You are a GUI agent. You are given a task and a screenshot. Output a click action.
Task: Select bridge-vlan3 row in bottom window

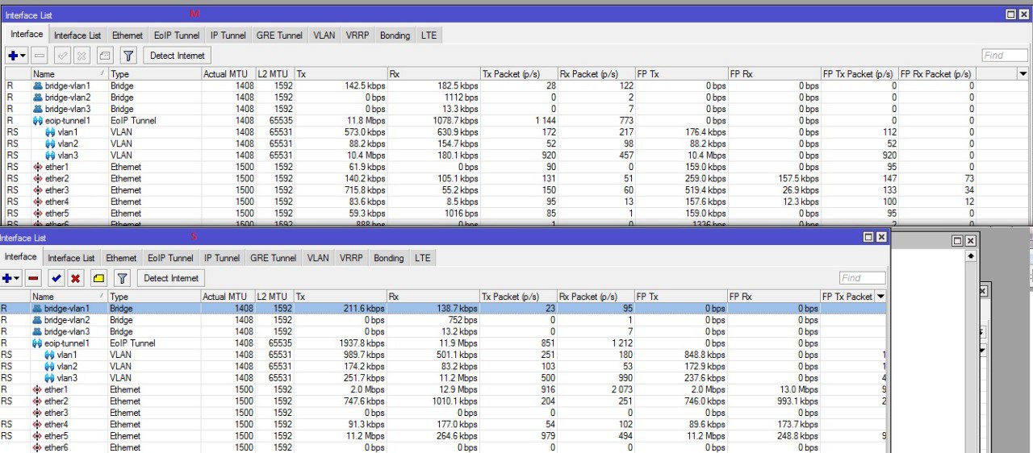(443, 331)
